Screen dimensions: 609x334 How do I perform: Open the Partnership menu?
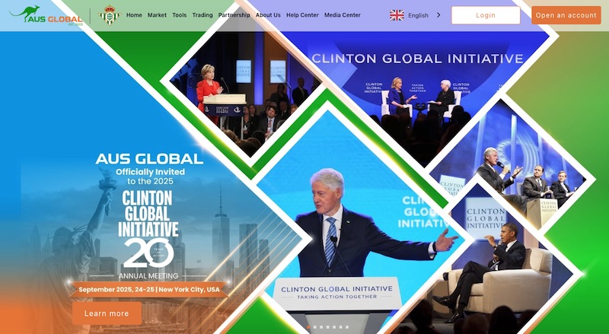(x=234, y=15)
